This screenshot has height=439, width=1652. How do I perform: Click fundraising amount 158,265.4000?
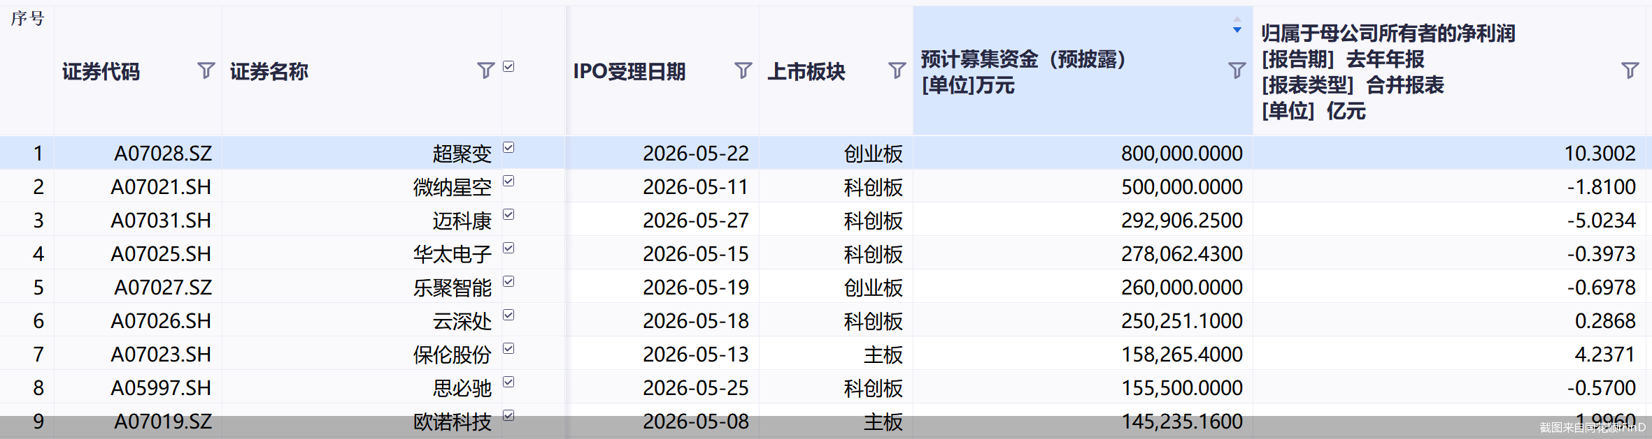tap(1182, 354)
